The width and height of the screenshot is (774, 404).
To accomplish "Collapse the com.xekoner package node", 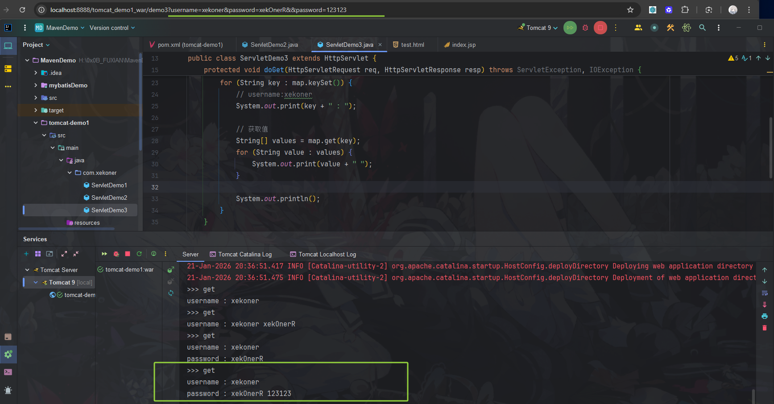I will [69, 173].
